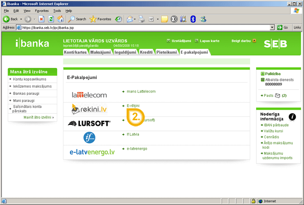Open Lapas karte site map link
This screenshot has width=304, height=205.
(210, 41)
